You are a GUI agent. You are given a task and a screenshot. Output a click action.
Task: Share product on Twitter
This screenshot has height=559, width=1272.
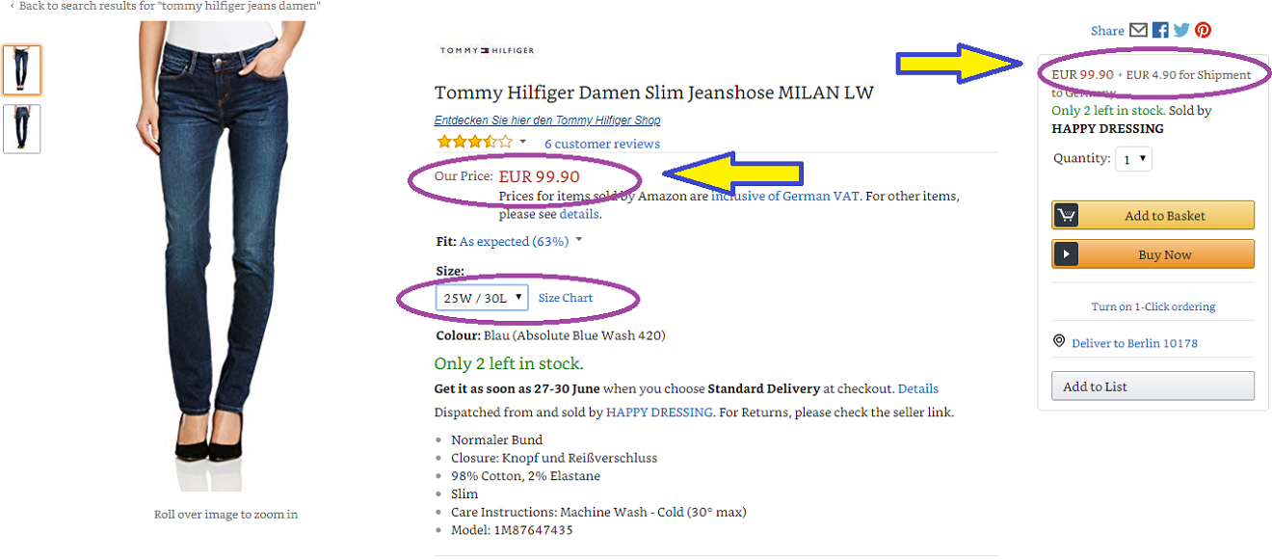(1181, 31)
